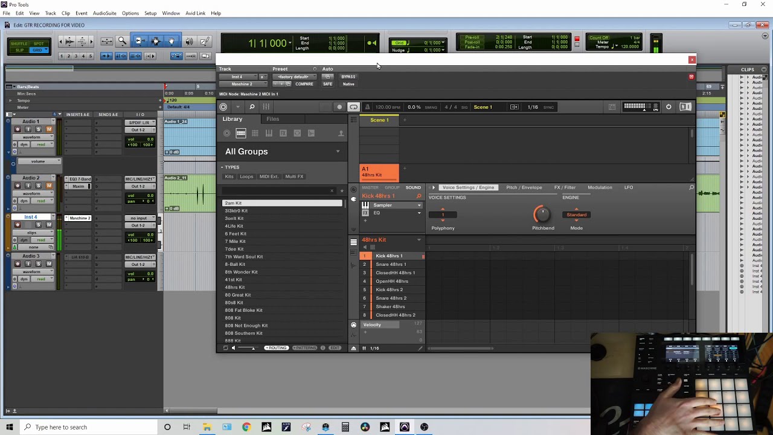Select the Sounds grid filter icon in Library

255,134
